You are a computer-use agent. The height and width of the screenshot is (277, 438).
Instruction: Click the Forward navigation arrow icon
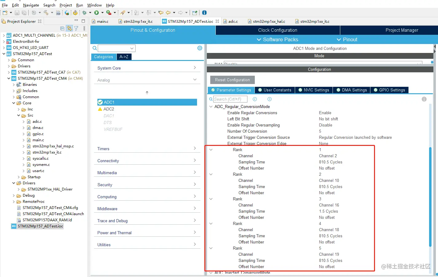click(180, 13)
